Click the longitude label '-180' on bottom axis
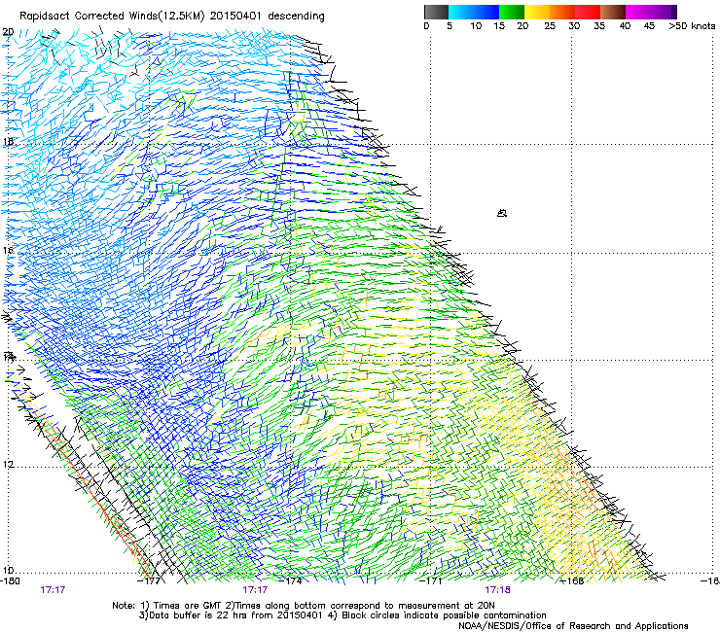Screen dimensions: 720x632 [x=10, y=581]
